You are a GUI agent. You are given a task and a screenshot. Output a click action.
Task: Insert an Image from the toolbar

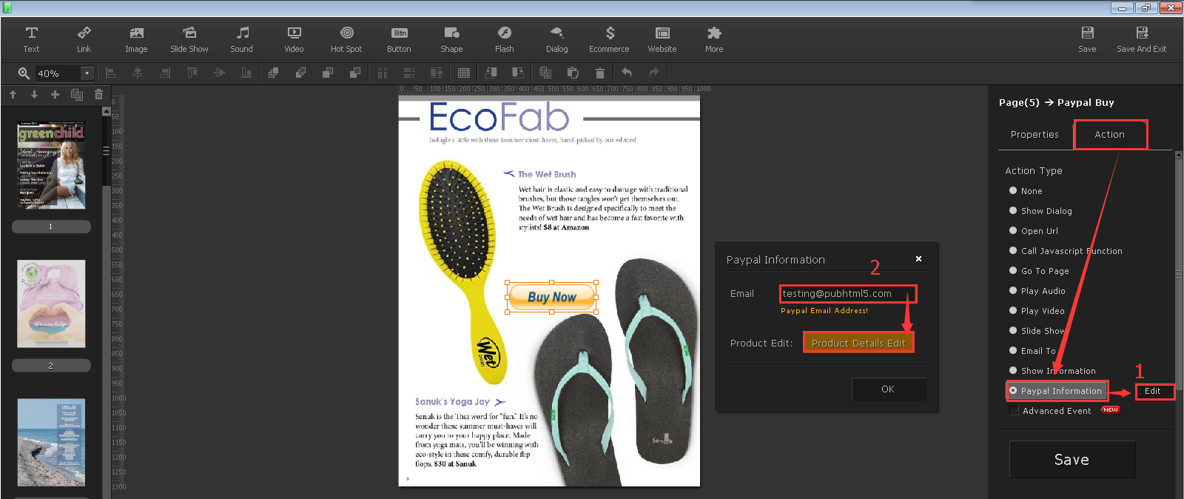(136, 39)
